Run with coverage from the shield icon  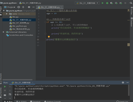pyautogui.click(x=111, y=3)
